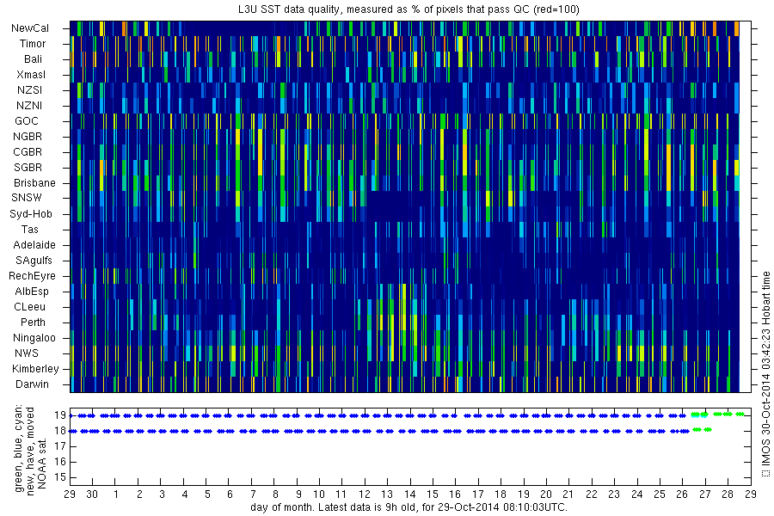Click day-of-month axis label 8

pyautogui.click(x=275, y=494)
